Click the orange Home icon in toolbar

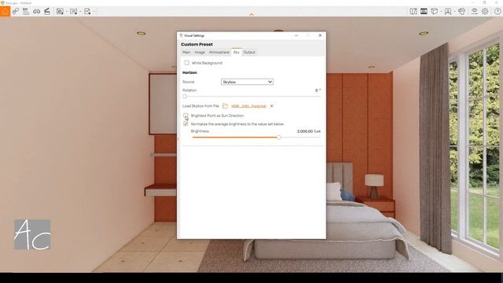coord(5,12)
